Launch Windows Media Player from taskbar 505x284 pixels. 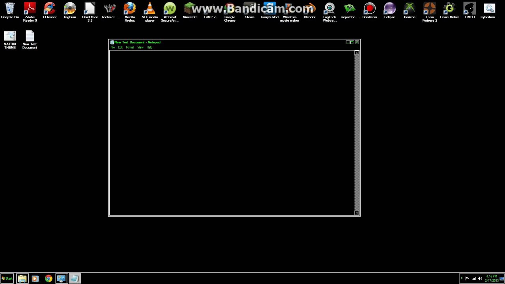pos(35,278)
